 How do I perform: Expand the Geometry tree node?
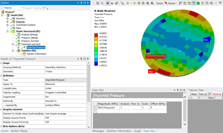(x=7, y=18)
